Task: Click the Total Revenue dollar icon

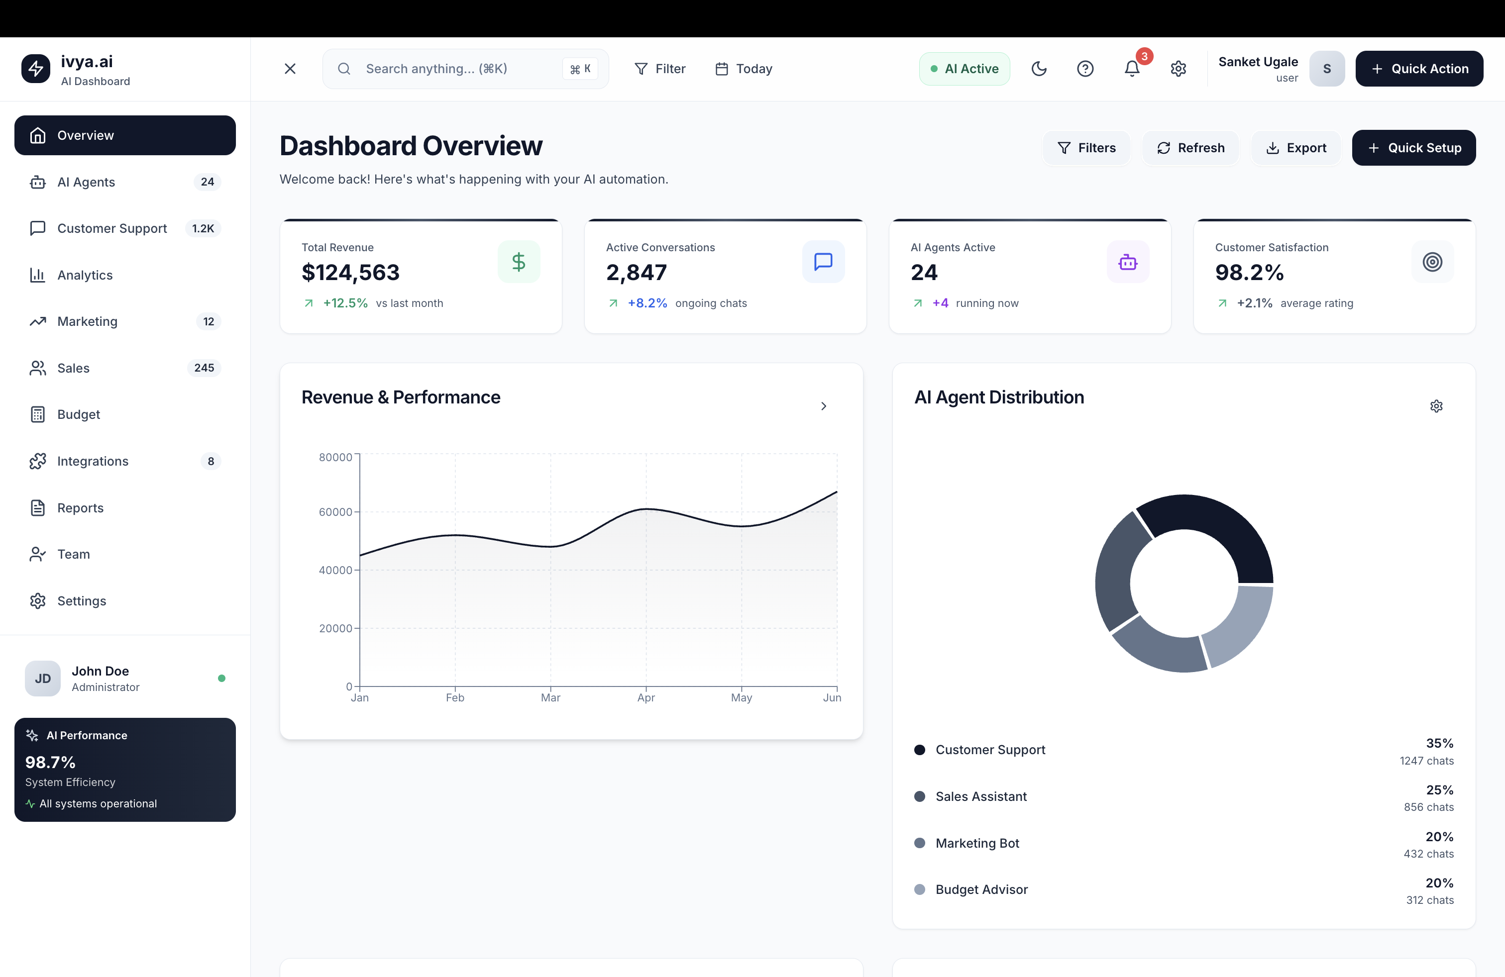Action: click(519, 262)
